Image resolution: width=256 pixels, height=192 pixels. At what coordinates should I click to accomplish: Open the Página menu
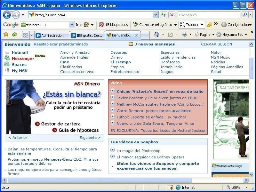tap(204, 35)
